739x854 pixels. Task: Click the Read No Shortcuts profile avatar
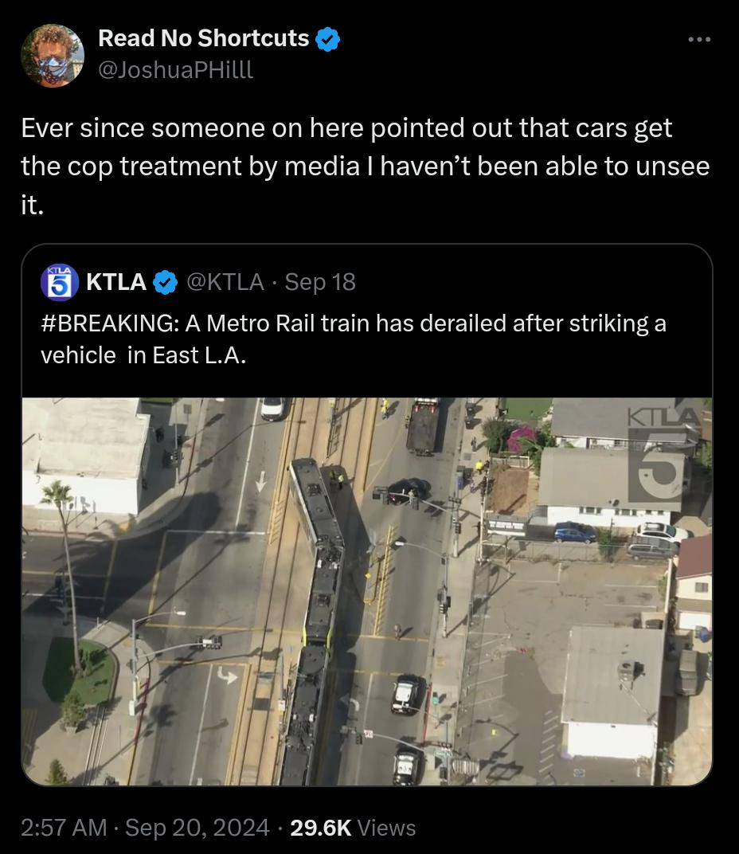53,55
